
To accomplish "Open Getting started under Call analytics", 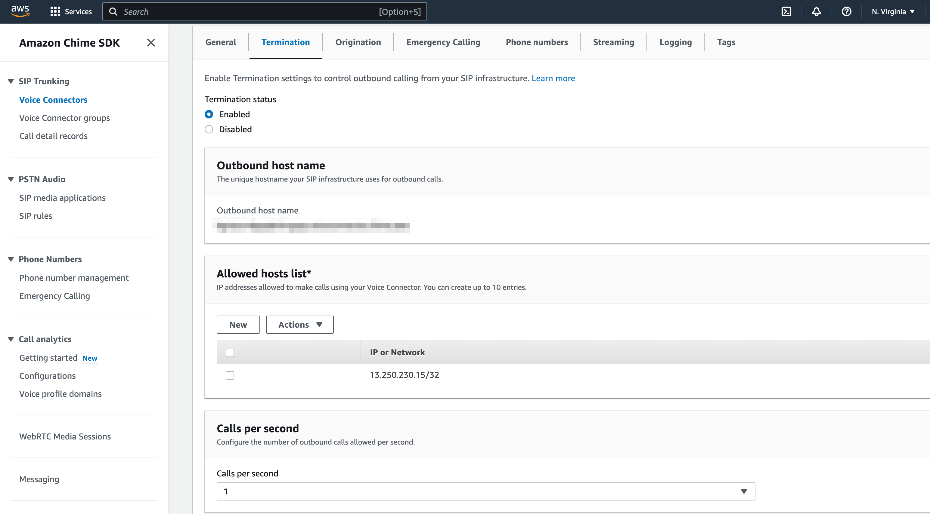I will tap(48, 358).
